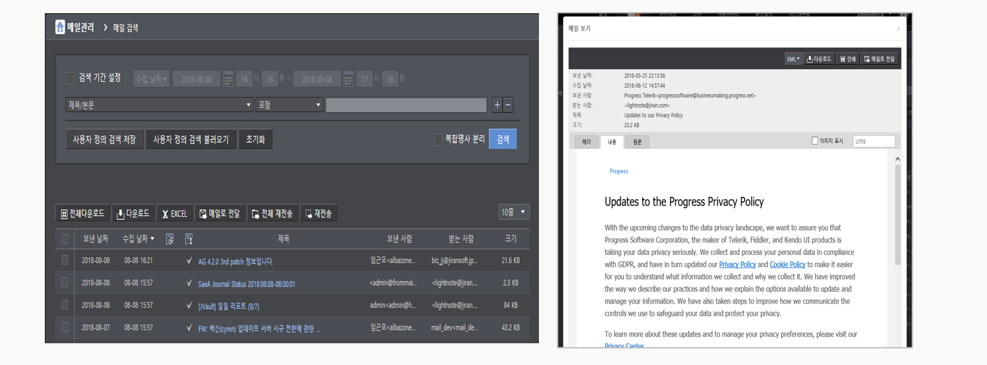The image size is (987, 365).
Task: Open the Privacy Policy link in the email
Action: tap(737, 264)
